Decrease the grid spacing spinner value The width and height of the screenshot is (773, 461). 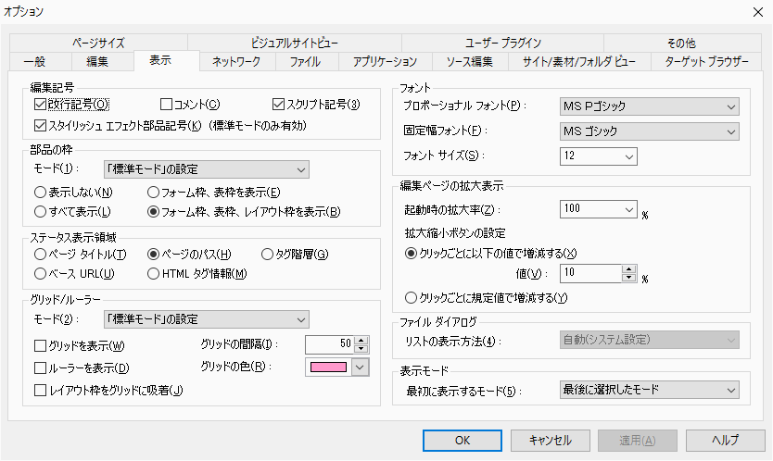pos(362,349)
